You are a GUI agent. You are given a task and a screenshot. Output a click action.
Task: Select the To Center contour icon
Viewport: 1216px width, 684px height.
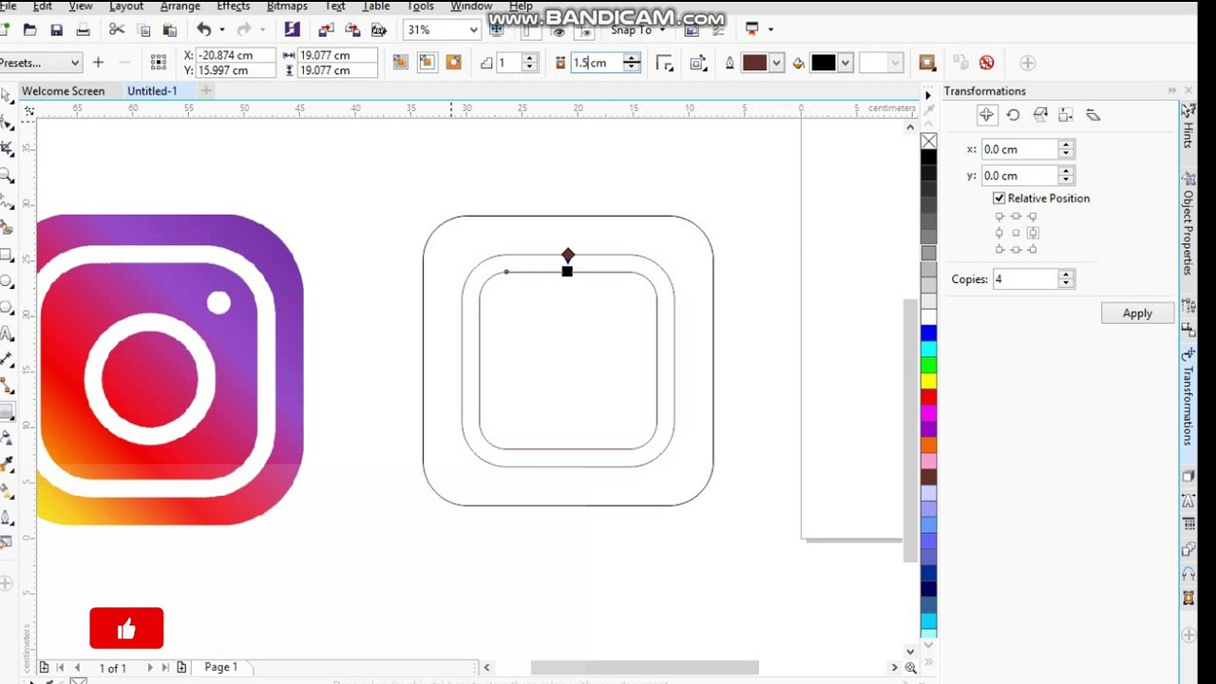401,63
